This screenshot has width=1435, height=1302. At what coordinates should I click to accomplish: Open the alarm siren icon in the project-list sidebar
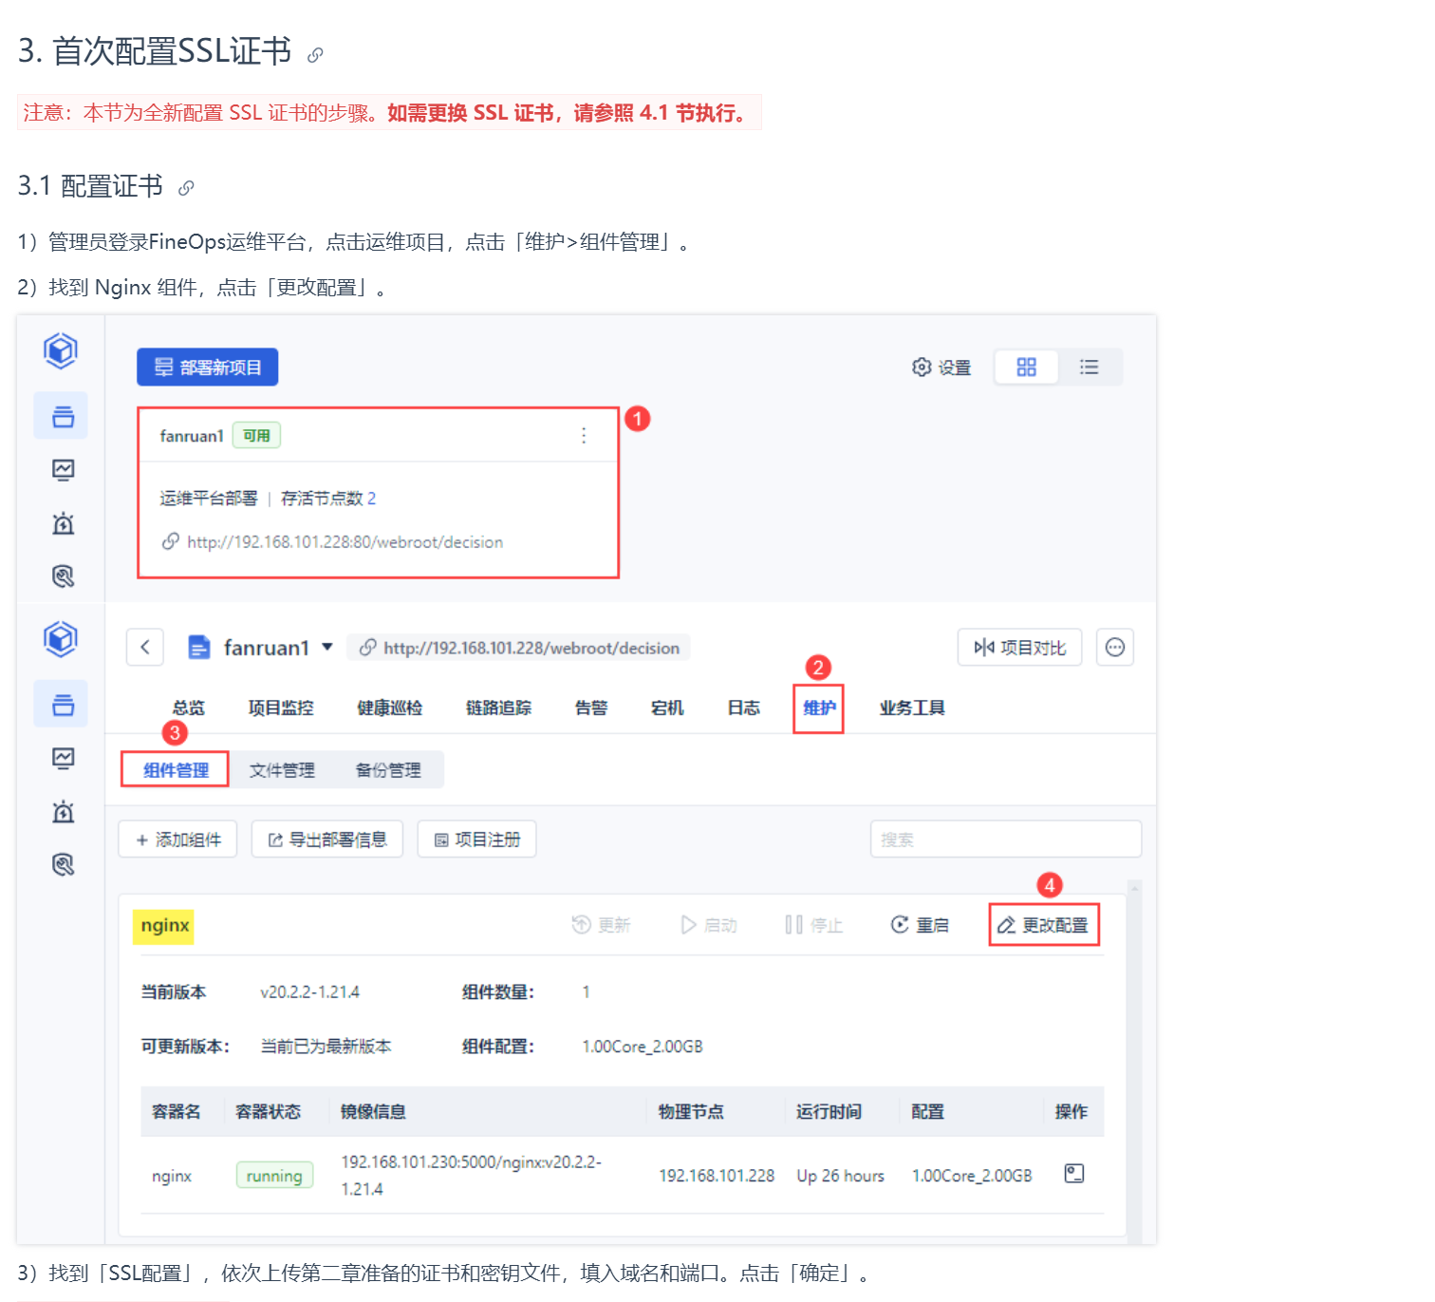[63, 522]
